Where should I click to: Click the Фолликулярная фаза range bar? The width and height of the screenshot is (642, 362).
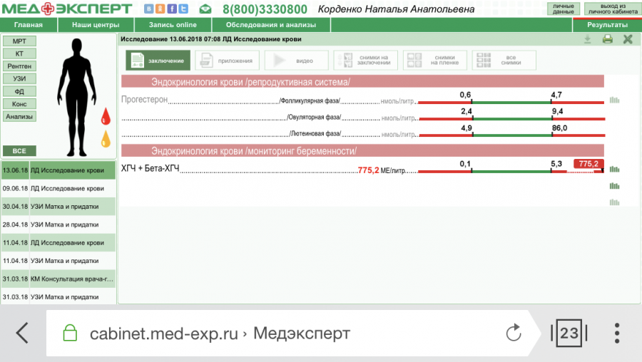click(511, 103)
